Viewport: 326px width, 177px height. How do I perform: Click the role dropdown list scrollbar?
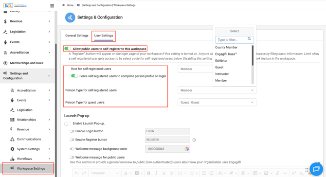(253, 55)
